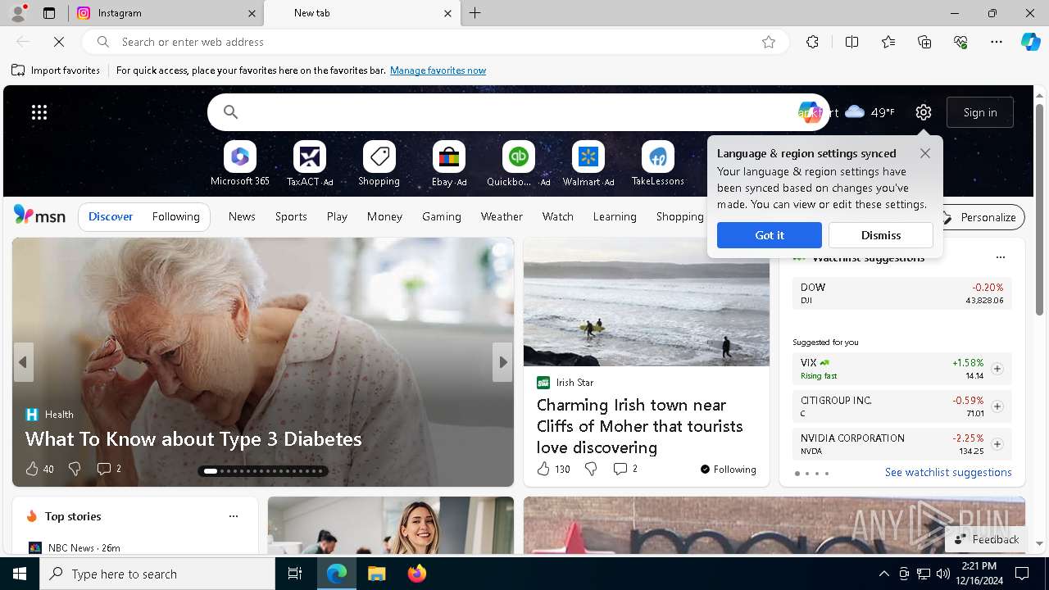This screenshot has height=590, width=1049.
Task: Open the MSN app launcher grid
Action: point(39,112)
